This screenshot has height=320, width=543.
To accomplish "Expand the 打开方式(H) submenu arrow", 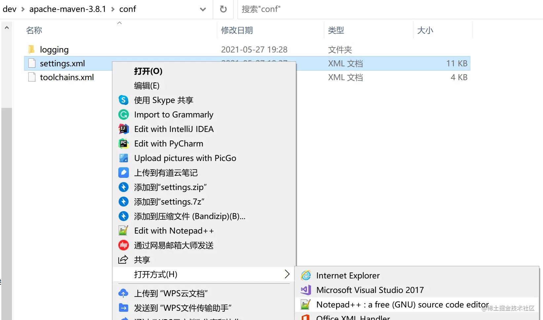I will click(x=287, y=274).
